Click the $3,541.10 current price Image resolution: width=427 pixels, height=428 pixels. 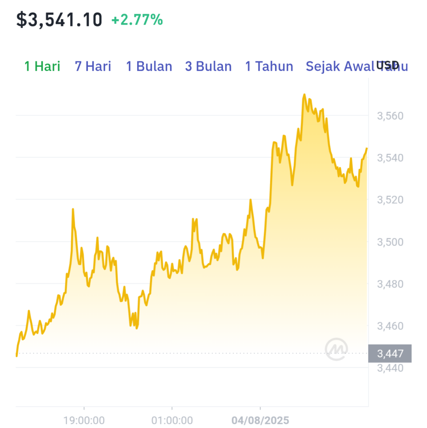[x=59, y=20]
